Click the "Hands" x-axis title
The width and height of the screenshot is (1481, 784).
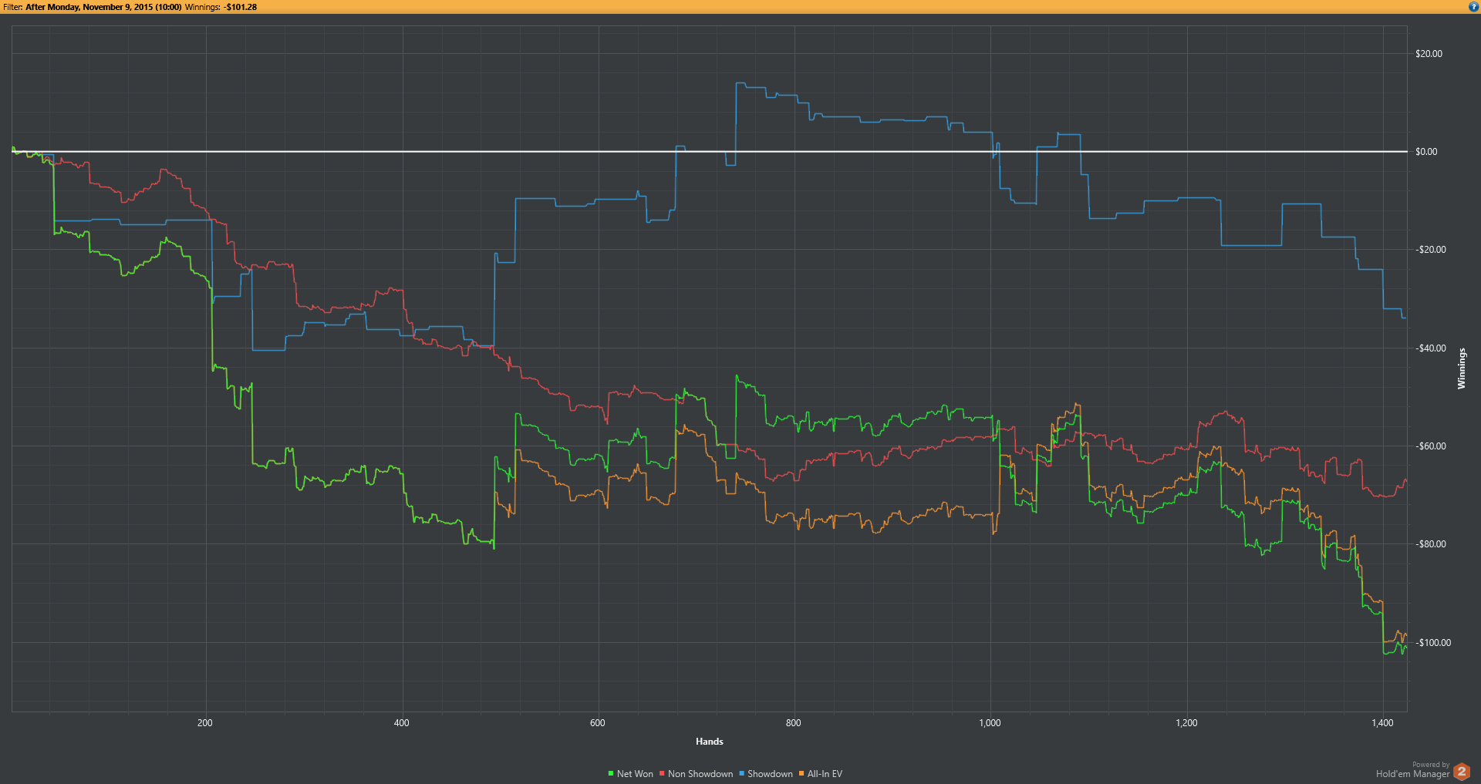click(x=710, y=742)
